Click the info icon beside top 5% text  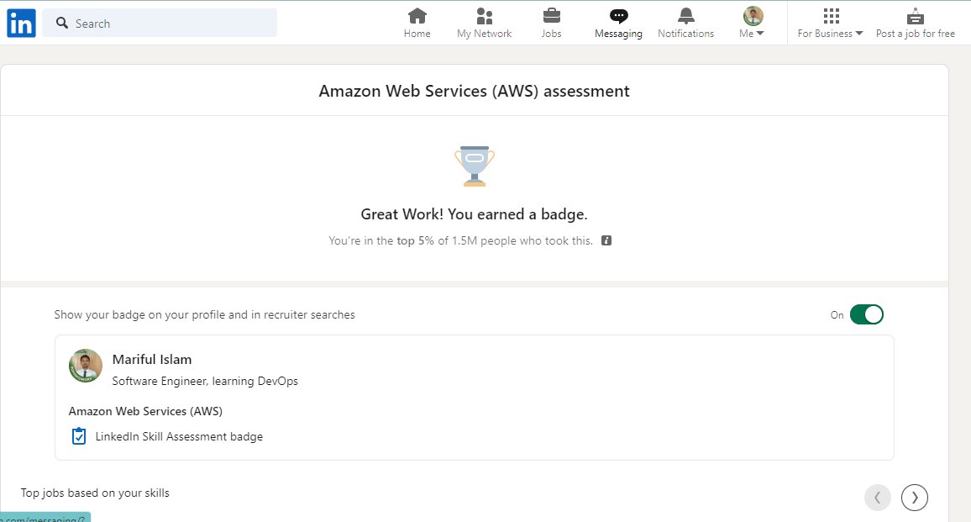point(606,240)
